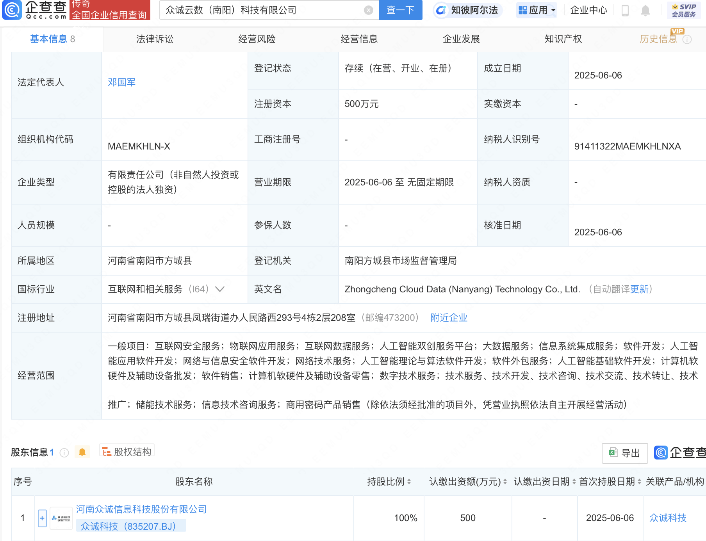Expand the 应用 dropdown menu

tap(537, 10)
